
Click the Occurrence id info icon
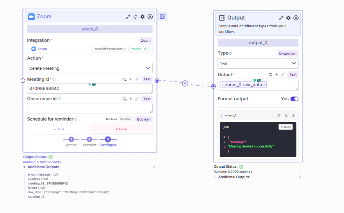tap(59, 99)
